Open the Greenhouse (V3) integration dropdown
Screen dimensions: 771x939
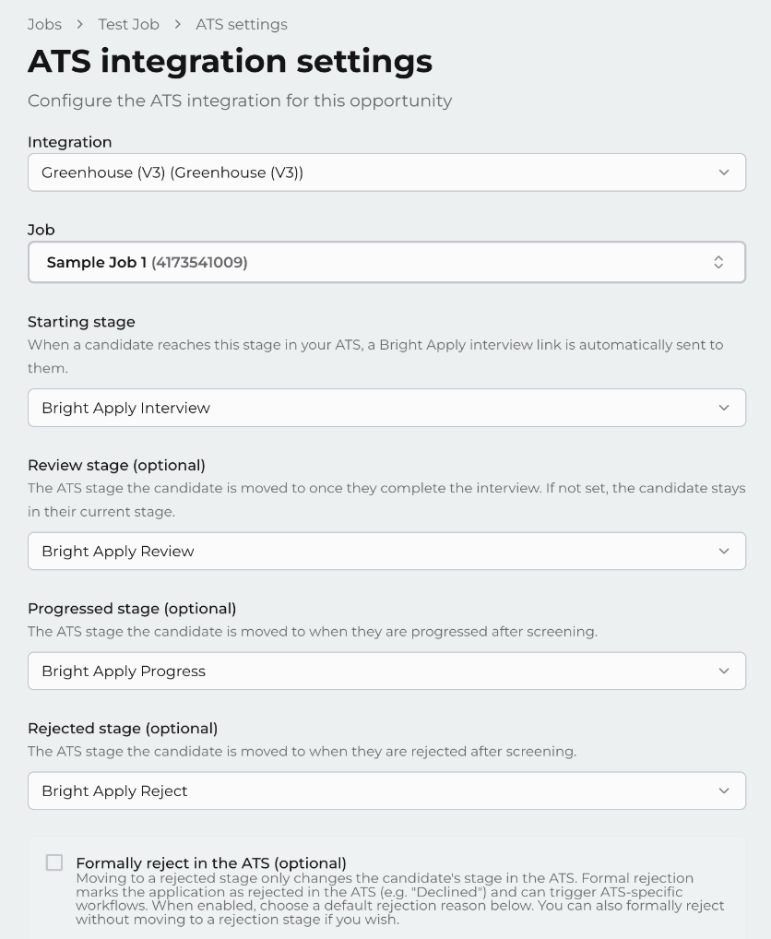(386, 172)
